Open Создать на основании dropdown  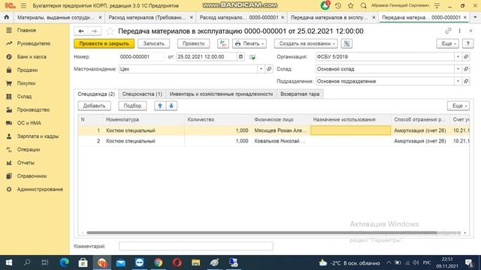[306, 43]
